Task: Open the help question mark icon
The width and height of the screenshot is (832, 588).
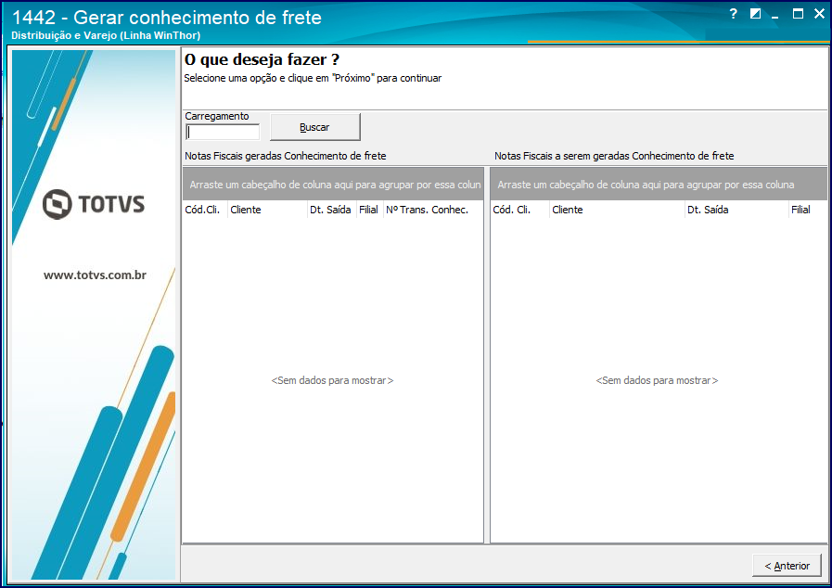Action: (734, 14)
